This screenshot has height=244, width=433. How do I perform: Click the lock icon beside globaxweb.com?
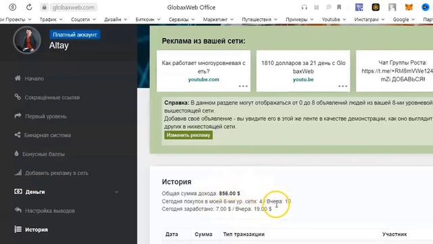click(x=44, y=7)
